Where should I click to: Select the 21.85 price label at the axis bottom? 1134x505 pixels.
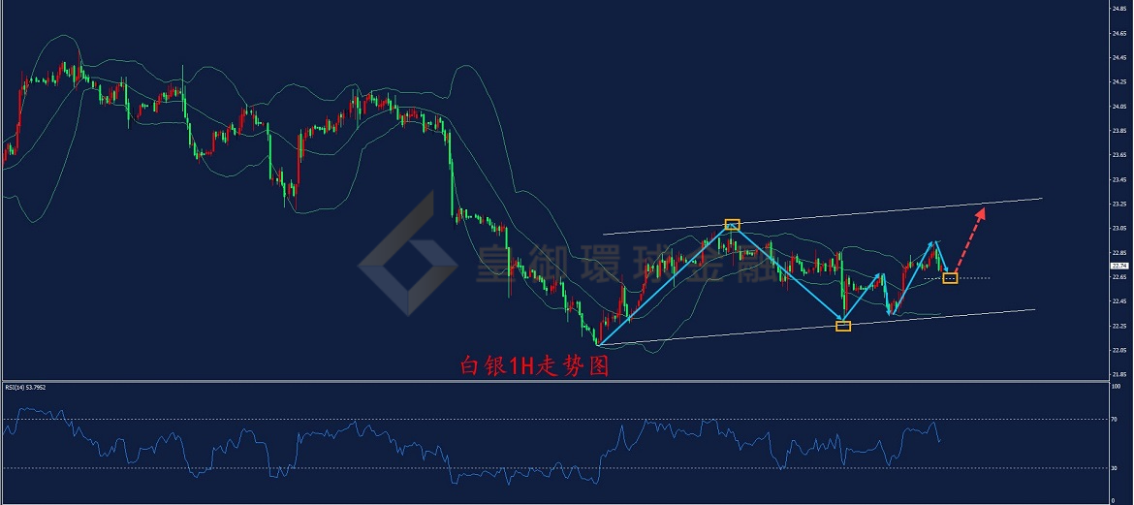pos(1121,374)
